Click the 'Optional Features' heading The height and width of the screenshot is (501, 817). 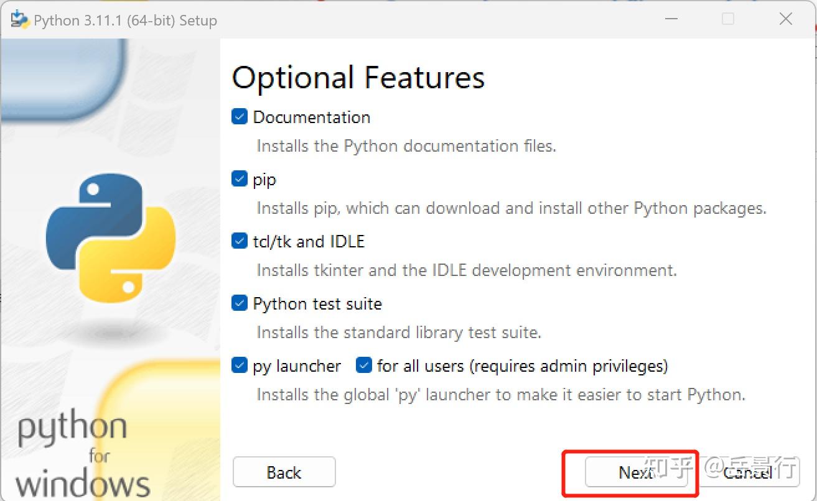pyautogui.click(x=358, y=76)
